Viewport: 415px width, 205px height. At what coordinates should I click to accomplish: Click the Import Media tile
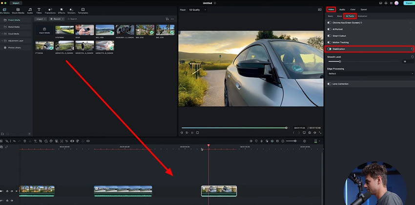tap(44, 30)
